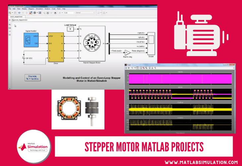Click the Scope Signal Selection icon
Image resolution: width=242 pixels, height=166 pixels.
coord(155,68)
